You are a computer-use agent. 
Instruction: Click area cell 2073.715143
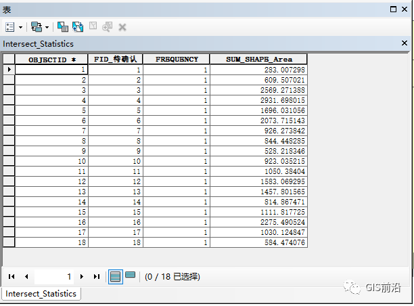point(258,121)
